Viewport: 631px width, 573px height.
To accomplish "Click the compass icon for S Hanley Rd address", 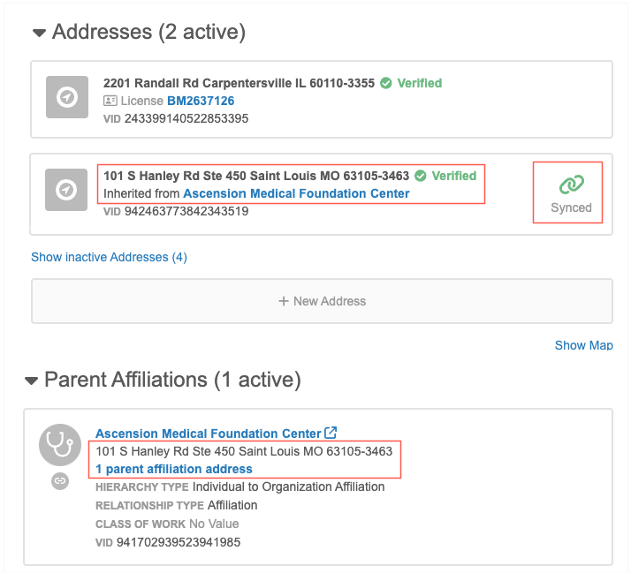I will 66,190.
